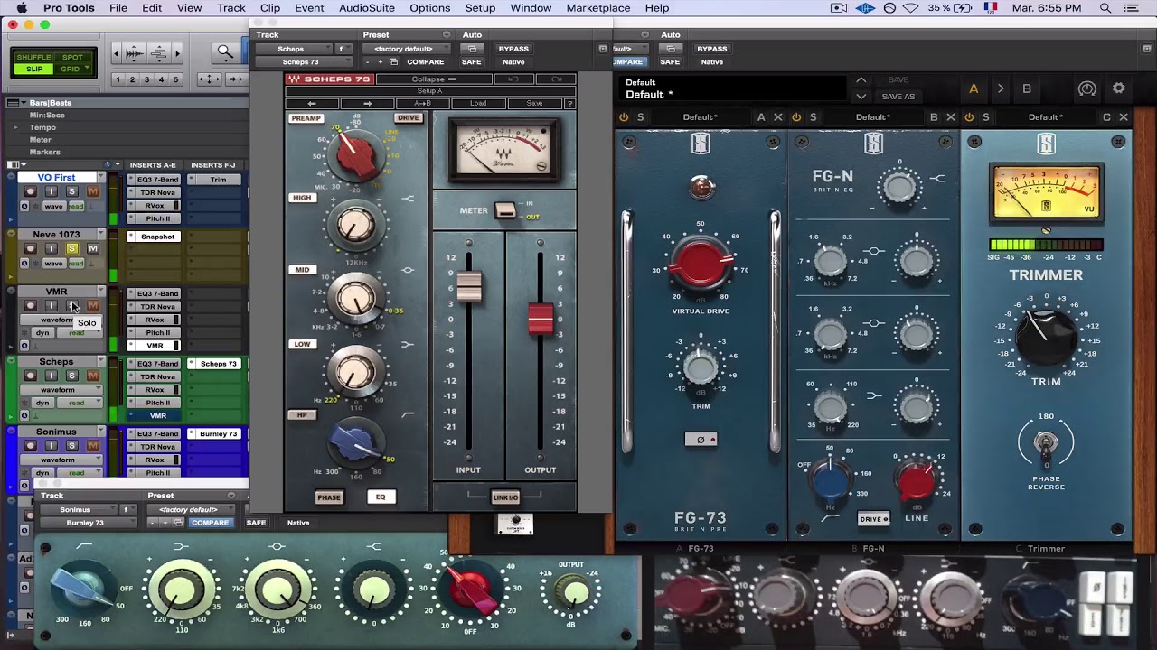Open the VMR knob-mode icon

click(x=1087, y=88)
